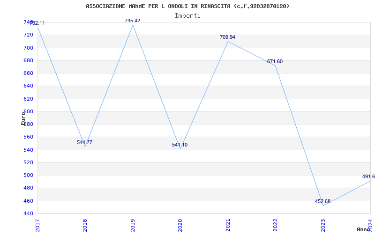Image resolution: width=375 pixels, height=234 pixels.
Task: Click the 2019 x-axis label
Action: pos(133,226)
